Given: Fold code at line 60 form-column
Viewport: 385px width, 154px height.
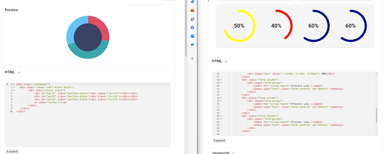Looking at the screenshot, I should coord(221,116).
